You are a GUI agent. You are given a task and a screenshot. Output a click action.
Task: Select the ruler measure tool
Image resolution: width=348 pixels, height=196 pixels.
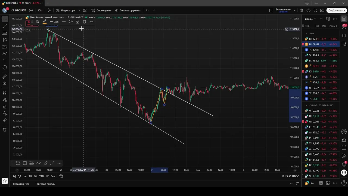pyautogui.click(x=5, y=76)
